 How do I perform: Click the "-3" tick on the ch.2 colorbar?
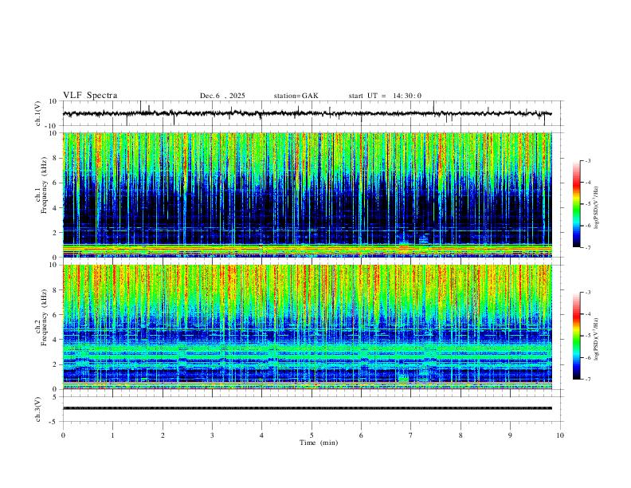tap(587, 293)
